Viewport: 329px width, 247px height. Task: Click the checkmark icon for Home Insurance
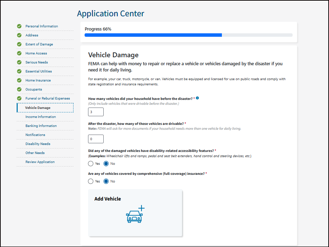[x=19, y=80]
